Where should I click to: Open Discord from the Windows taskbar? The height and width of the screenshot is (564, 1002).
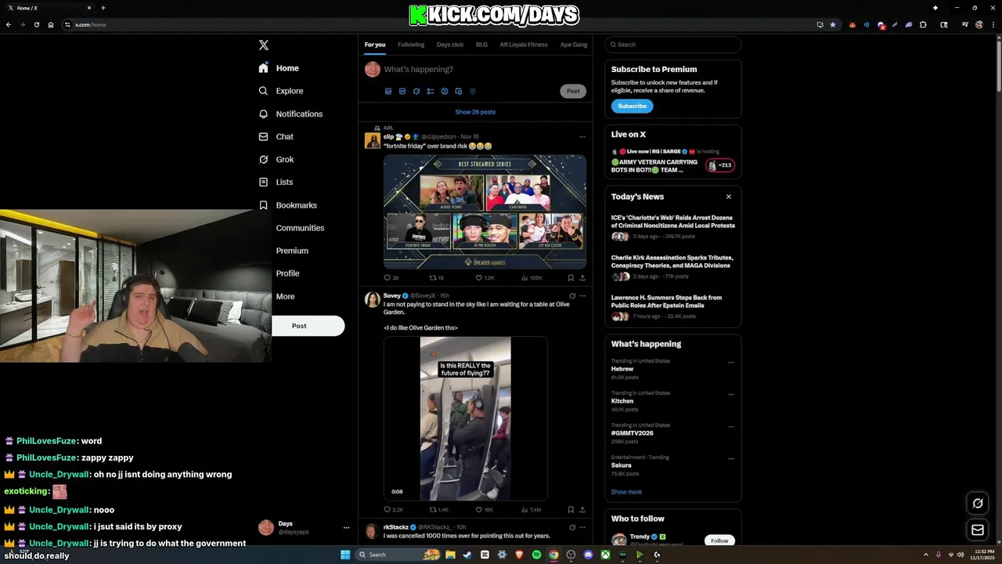[x=588, y=555]
